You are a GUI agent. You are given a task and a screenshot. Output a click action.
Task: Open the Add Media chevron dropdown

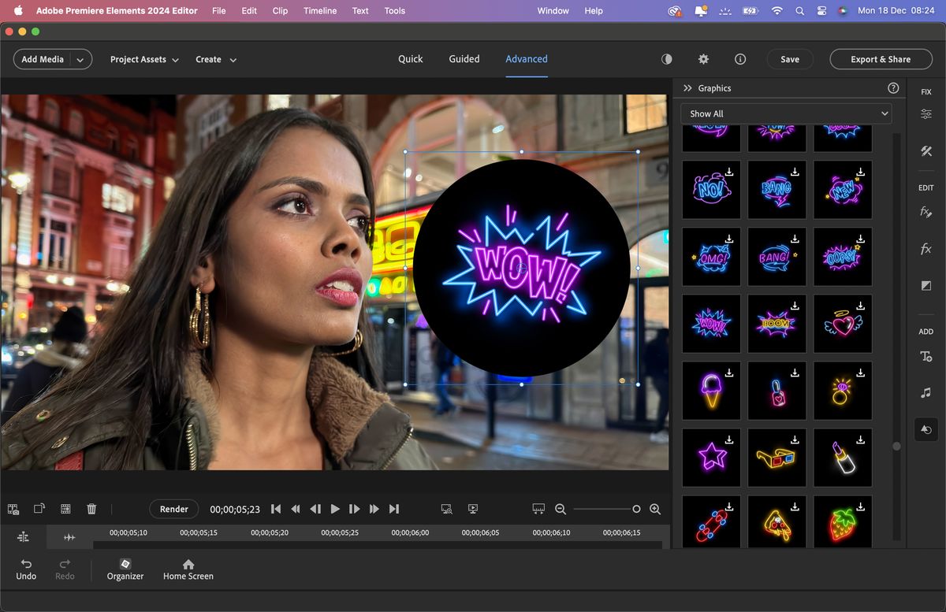pyautogui.click(x=80, y=59)
